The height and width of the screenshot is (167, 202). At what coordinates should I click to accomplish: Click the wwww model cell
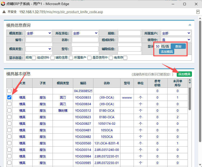pyautogui.click(x=127, y=97)
